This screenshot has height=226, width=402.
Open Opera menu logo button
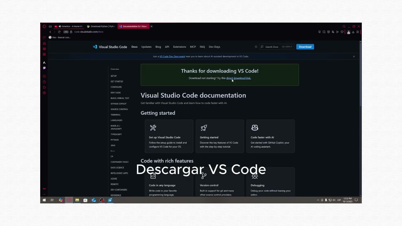pos(44,26)
